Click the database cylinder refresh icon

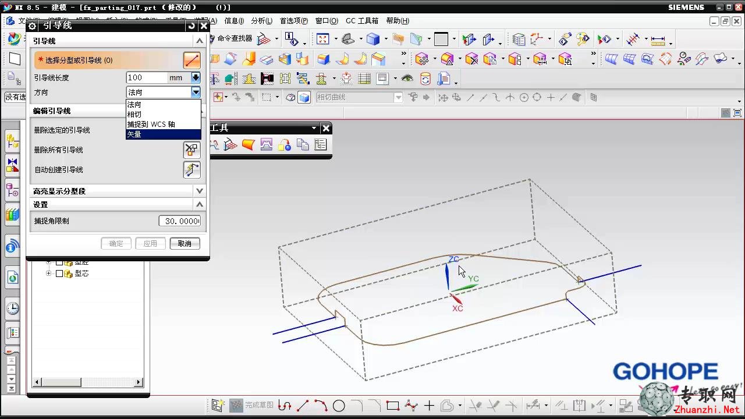(x=425, y=79)
